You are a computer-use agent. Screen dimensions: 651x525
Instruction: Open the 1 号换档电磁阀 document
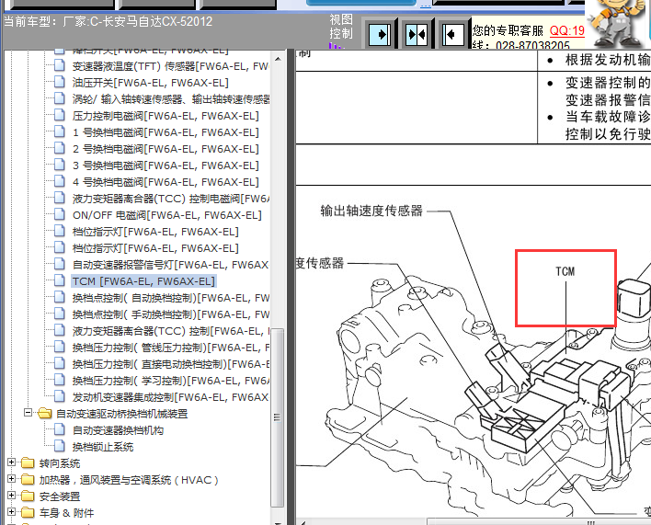pos(166,132)
